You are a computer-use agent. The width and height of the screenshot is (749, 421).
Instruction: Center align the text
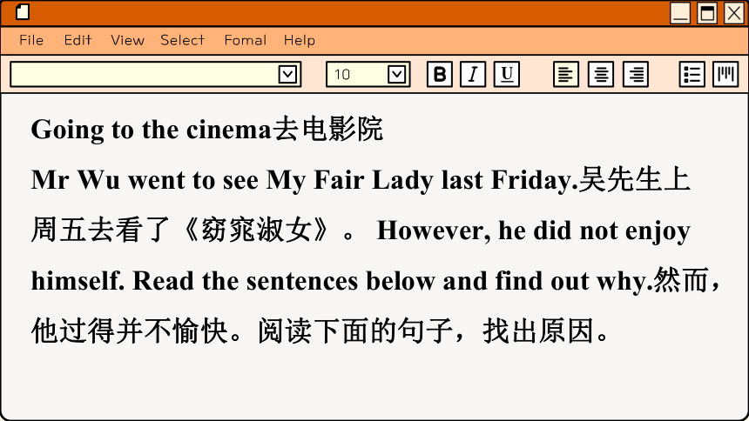tap(601, 74)
